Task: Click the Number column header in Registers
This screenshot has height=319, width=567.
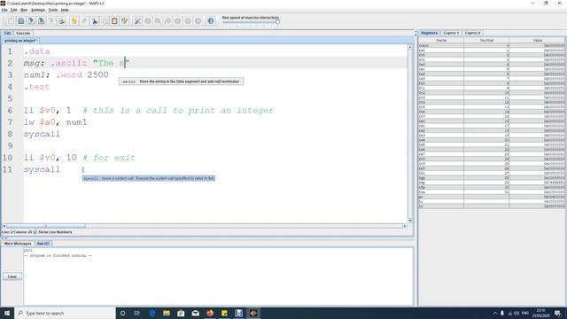Action: [x=486, y=41]
